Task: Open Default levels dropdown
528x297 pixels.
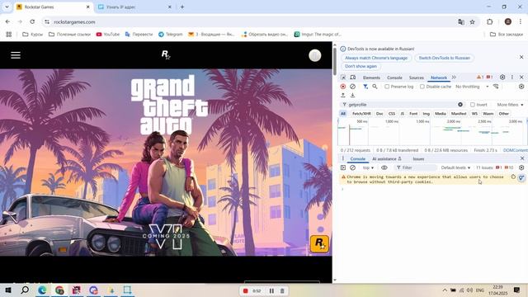Action: tap(455, 167)
